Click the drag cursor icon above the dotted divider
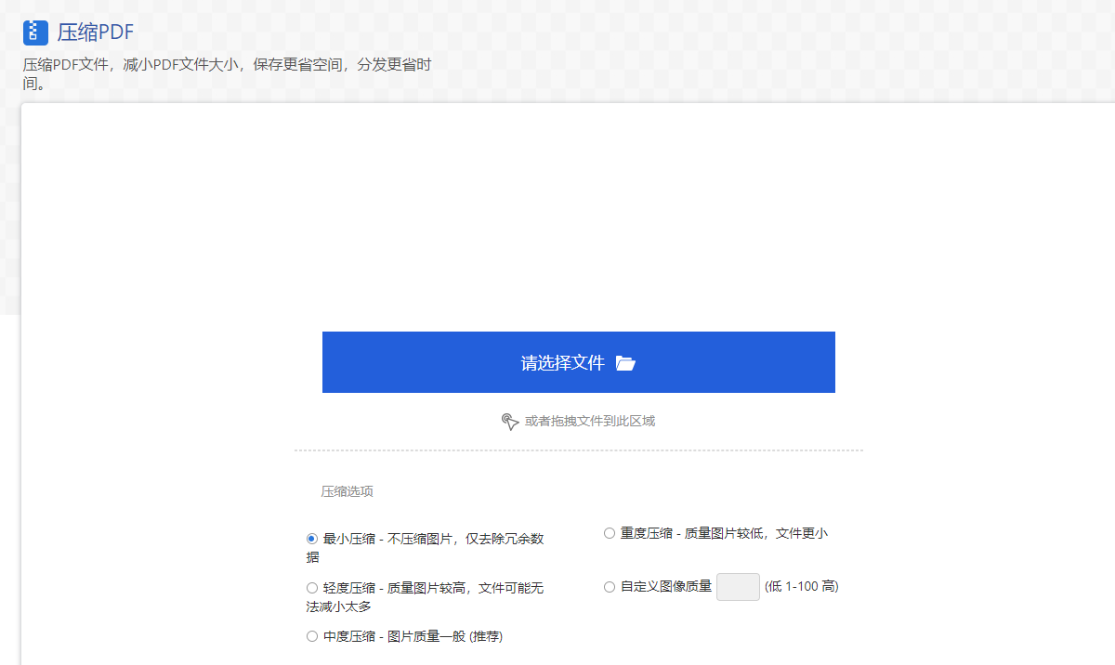The height and width of the screenshot is (665, 1115). pos(510,420)
